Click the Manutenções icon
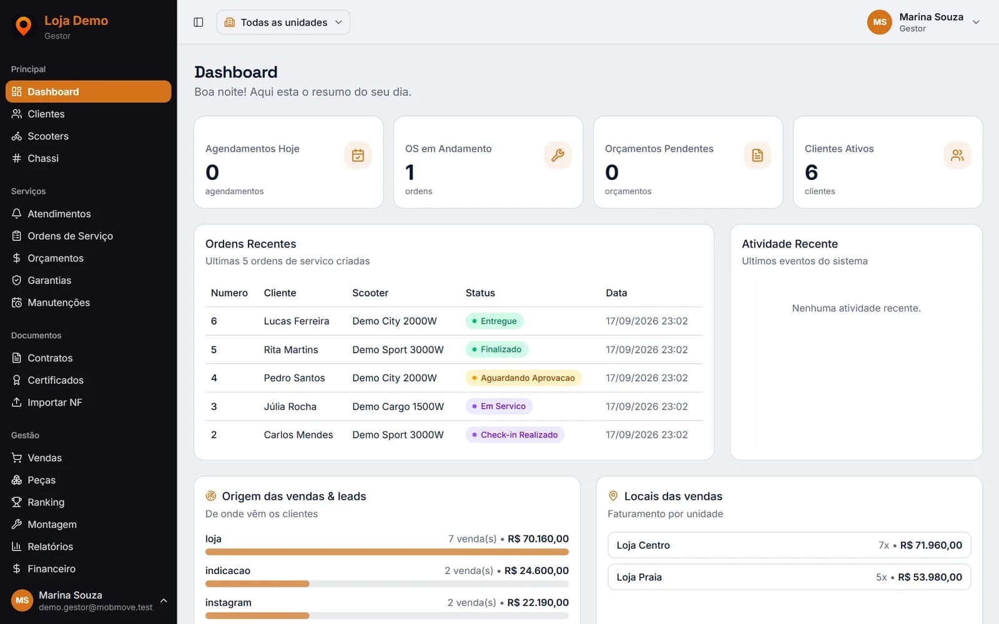The height and width of the screenshot is (624, 999). point(17,303)
